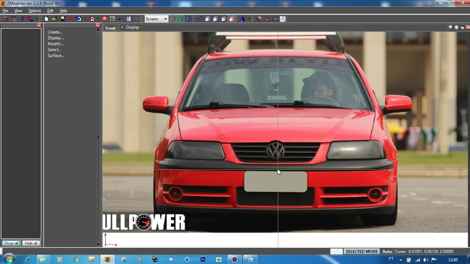Toggle the X axis lock
This screenshot has height=264, width=470.
pyautogui.click(x=173, y=19)
